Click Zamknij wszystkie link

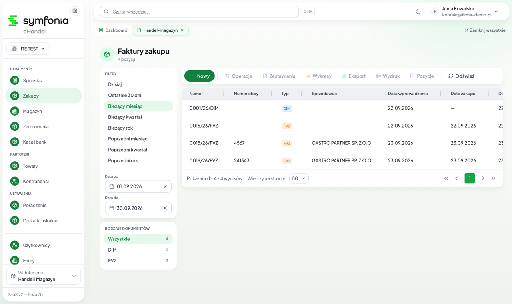coord(485,30)
